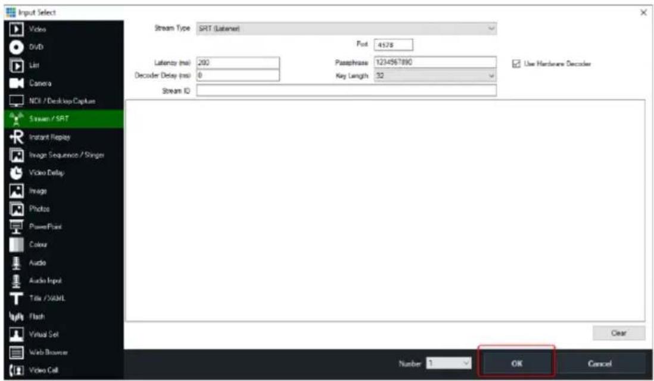This screenshot has height=381, width=654.
Task: Choose the Audio Input icon
Action: [16, 280]
